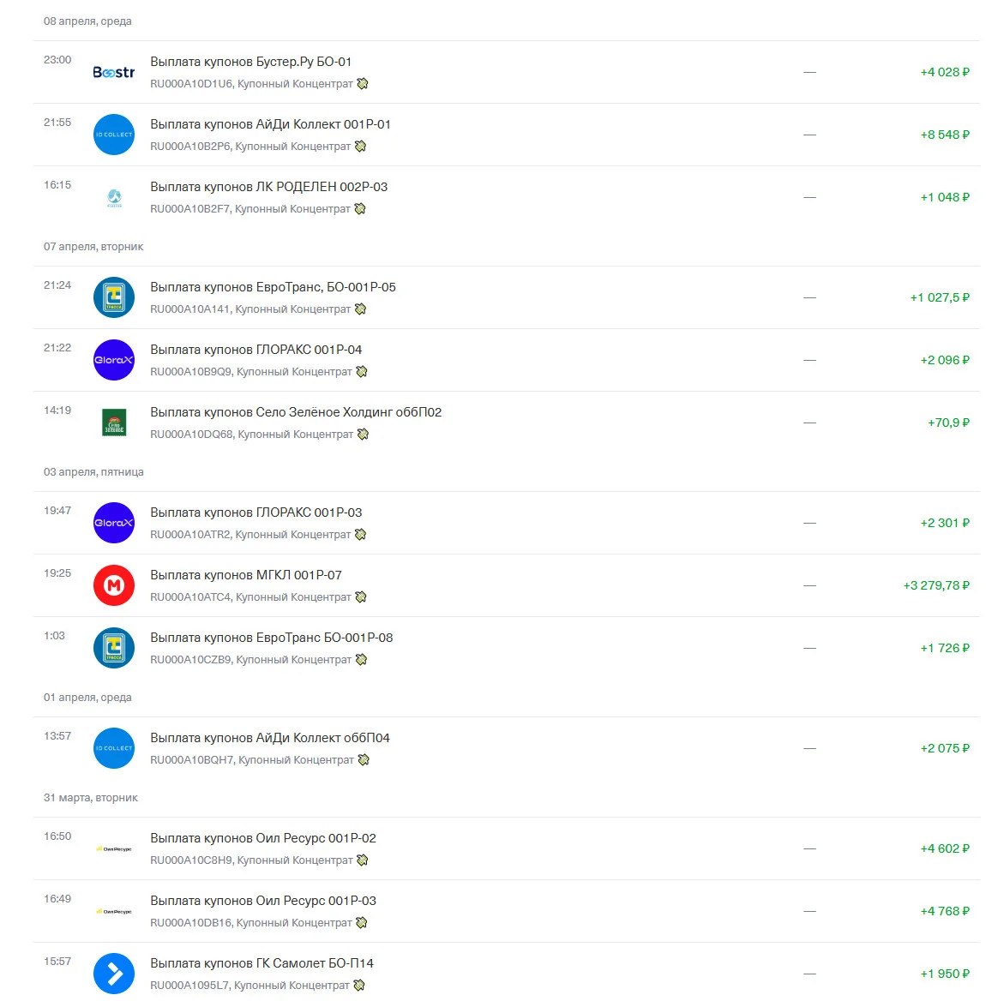Click the amount +2 075 ₽
The image size is (986, 1001).
[945, 748]
